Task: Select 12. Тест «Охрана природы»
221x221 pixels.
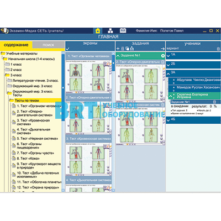Action: pos(36,187)
